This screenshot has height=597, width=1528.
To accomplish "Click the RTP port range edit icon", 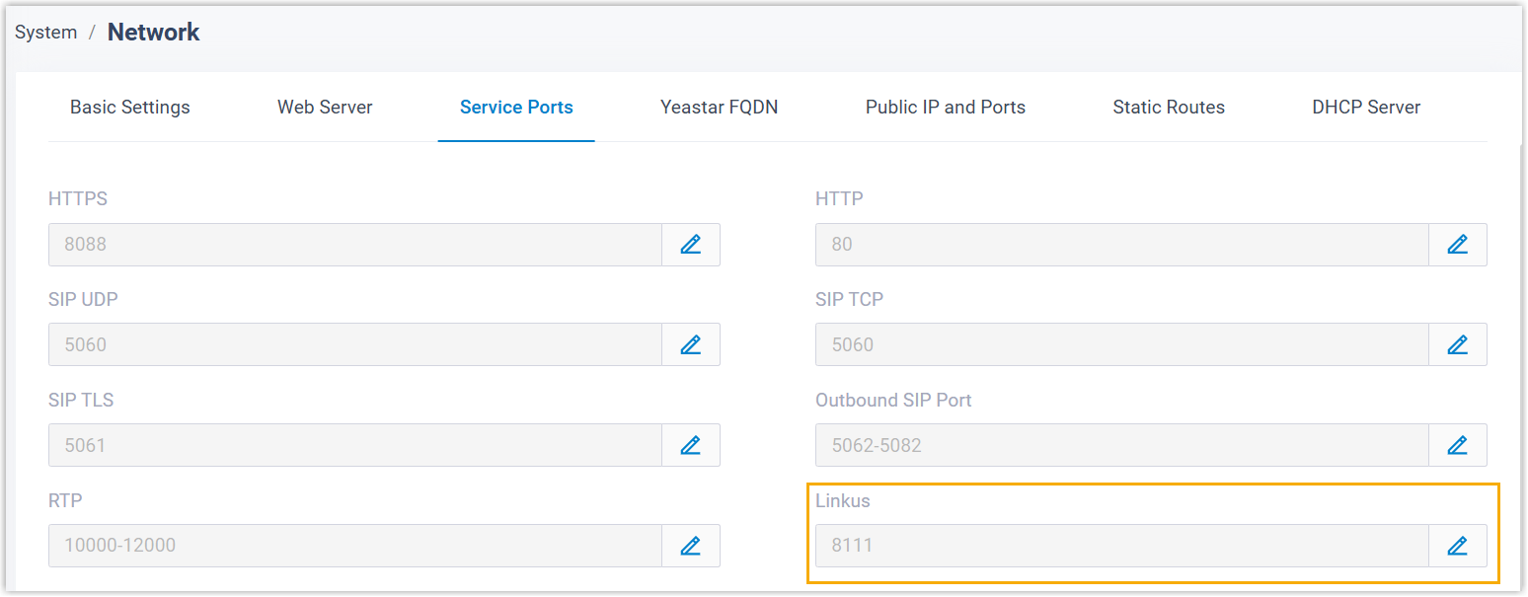I will tap(690, 546).
